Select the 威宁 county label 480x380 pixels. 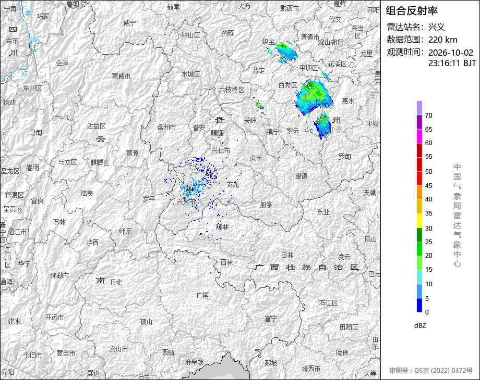[129, 23]
